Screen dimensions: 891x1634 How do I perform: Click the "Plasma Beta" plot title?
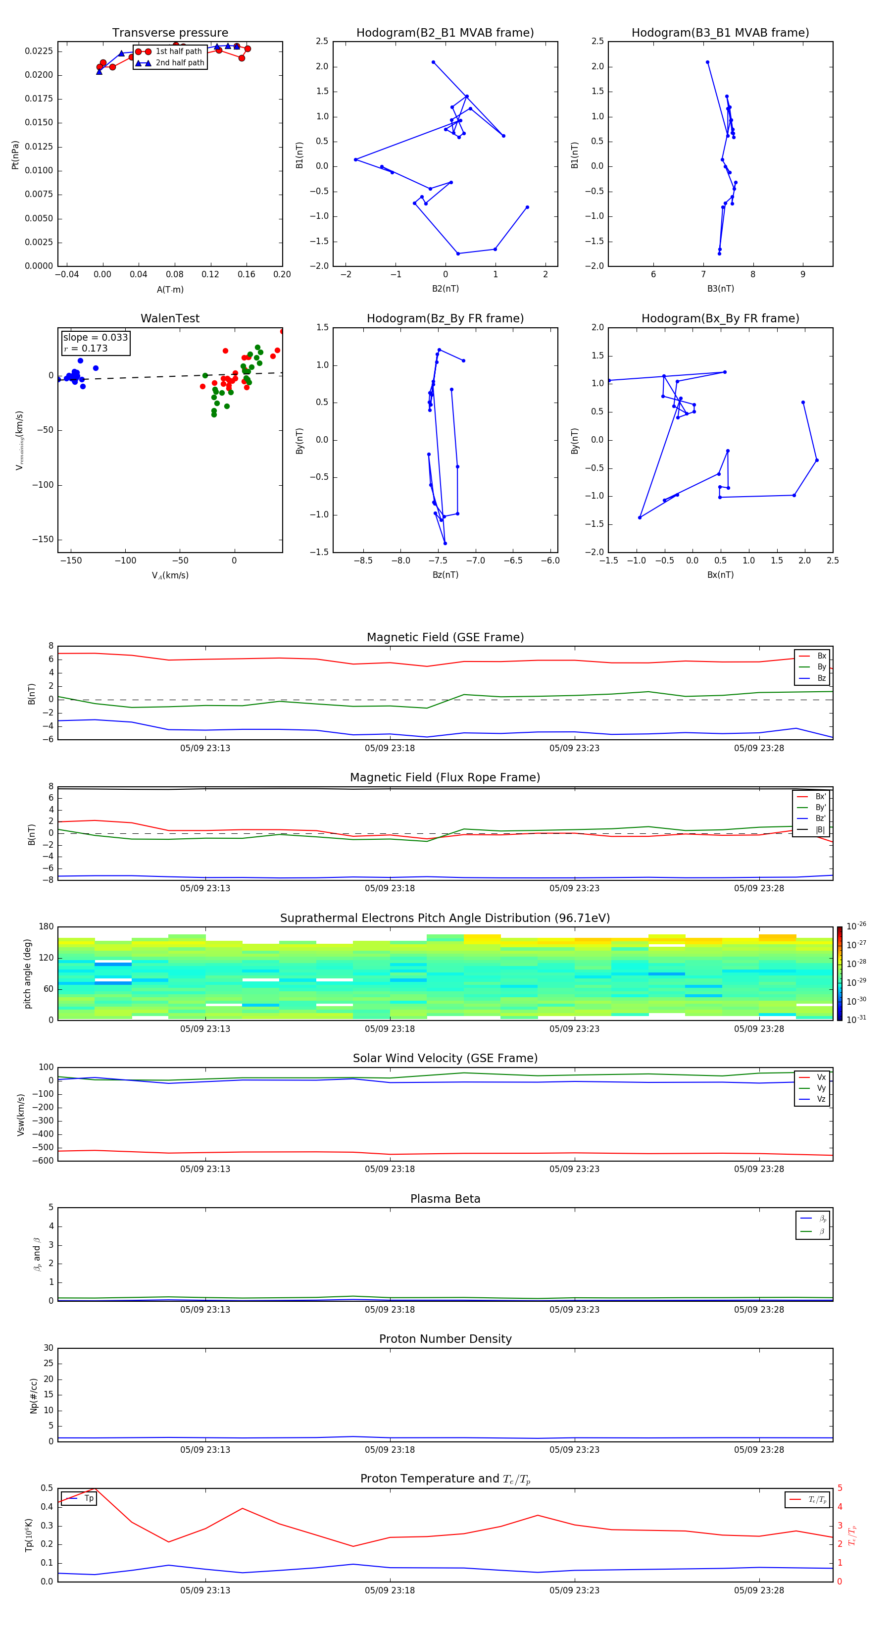(445, 1199)
